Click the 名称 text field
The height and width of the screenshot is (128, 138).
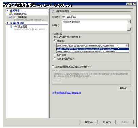pyautogui.click(x=96, y=17)
